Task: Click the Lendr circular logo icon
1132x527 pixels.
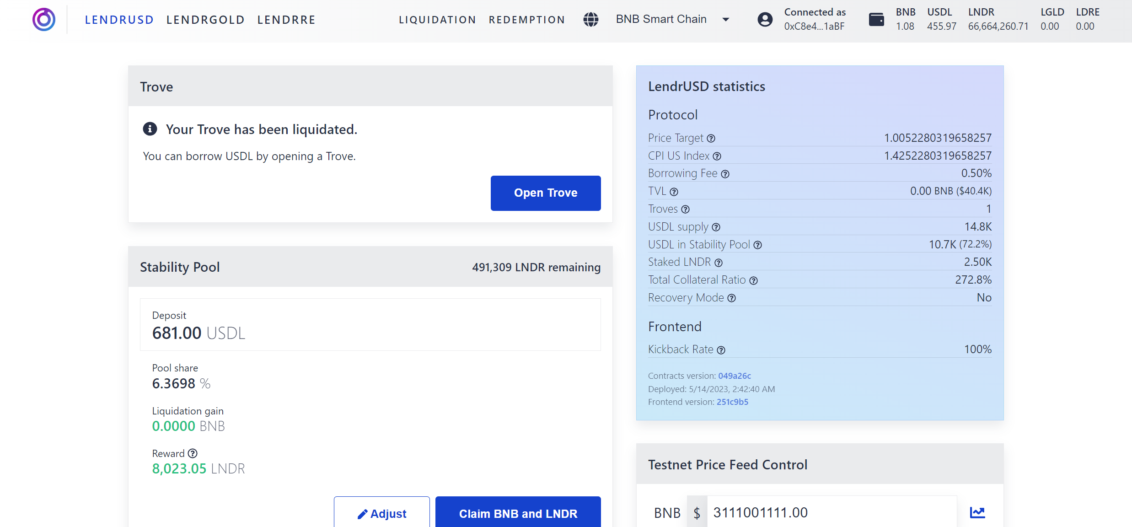Action: [44, 19]
